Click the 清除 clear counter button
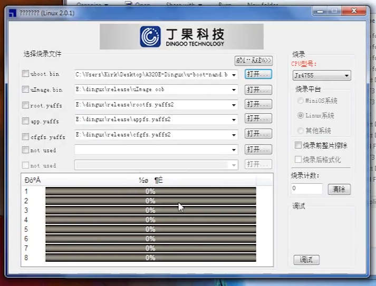The width and height of the screenshot is (376, 286). (x=339, y=189)
